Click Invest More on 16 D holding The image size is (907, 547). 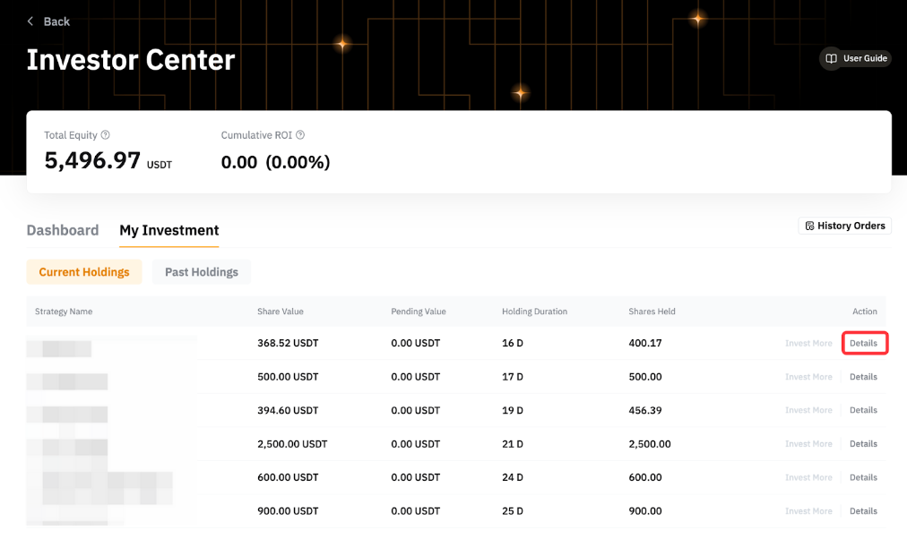coord(808,343)
